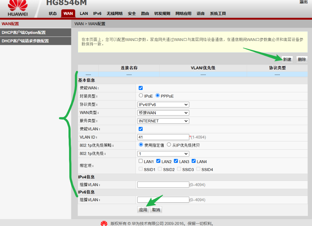312x226 pixels.
Task: Click the 删除 button
Action: [302, 59]
